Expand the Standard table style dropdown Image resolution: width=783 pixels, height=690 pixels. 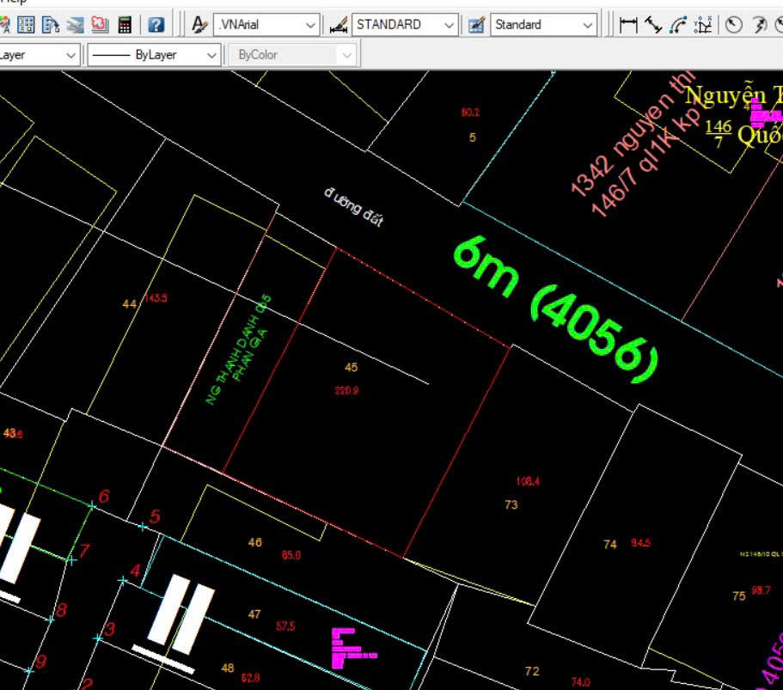588,25
